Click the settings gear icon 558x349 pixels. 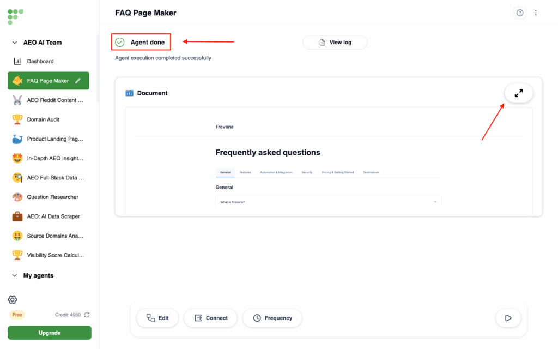pos(13,299)
